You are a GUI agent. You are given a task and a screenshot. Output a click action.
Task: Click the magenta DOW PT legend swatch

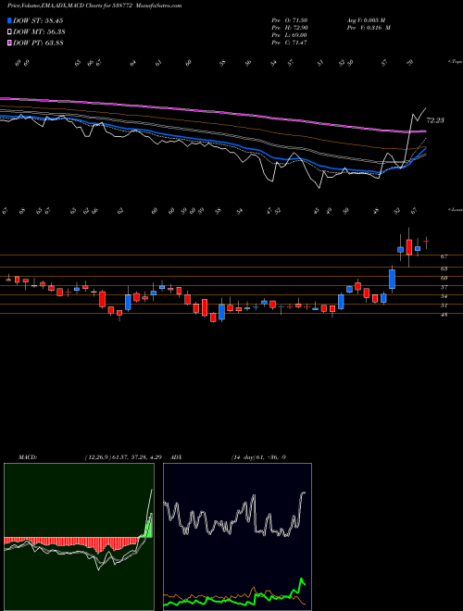click(10, 43)
